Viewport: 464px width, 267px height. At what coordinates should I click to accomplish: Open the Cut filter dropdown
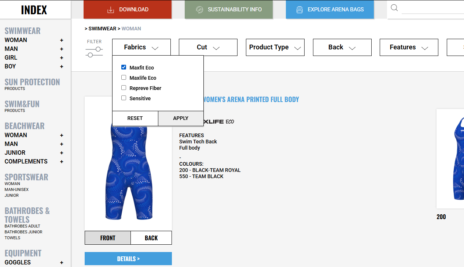pyautogui.click(x=208, y=48)
